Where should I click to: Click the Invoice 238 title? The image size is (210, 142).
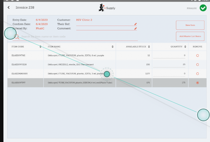25,7
